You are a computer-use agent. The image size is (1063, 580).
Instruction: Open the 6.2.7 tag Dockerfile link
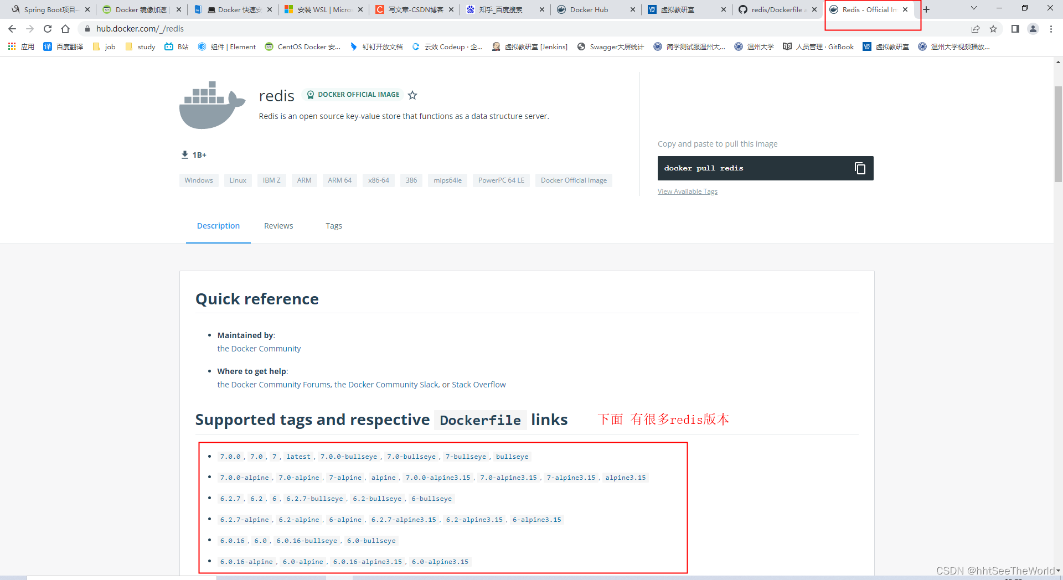230,499
